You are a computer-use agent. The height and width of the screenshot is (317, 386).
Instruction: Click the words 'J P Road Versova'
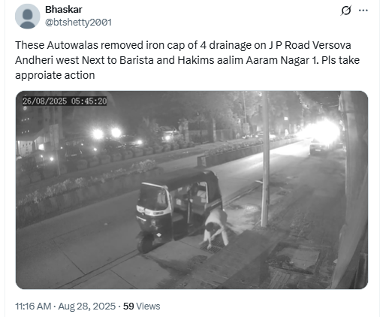[310, 45]
